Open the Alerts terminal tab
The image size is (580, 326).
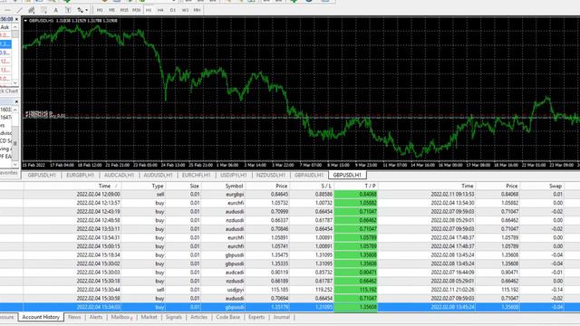[96, 317]
